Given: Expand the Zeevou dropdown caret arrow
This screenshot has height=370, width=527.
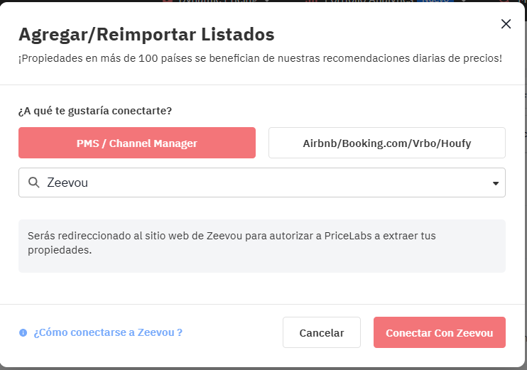Looking at the screenshot, I should [x=495, y=183].
